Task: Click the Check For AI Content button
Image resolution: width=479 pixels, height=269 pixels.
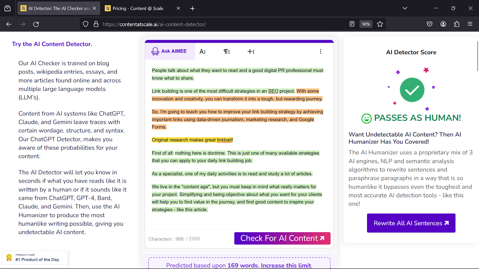Action: click(282, 238)
